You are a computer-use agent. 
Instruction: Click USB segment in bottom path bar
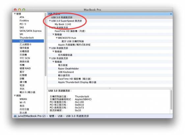coord(60,116)
